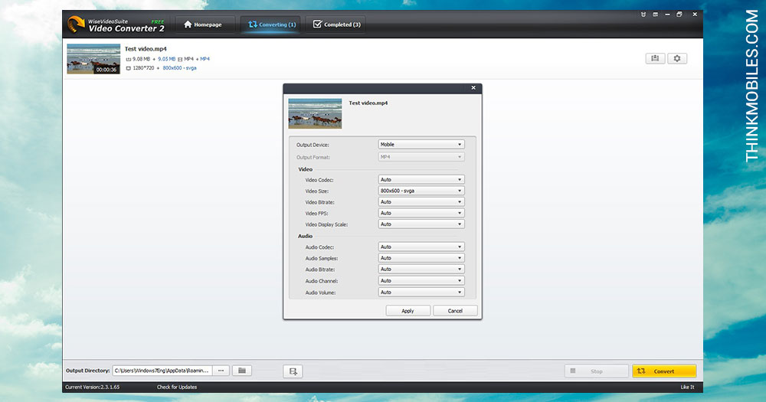Click the output directory path field
Screen dimensions: 766x402
click(x=162, y=371)
